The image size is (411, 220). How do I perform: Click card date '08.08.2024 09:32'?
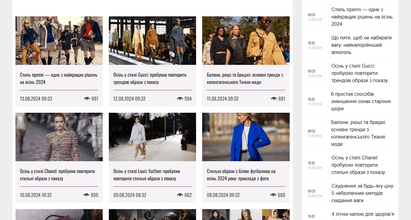coord(223,195)
